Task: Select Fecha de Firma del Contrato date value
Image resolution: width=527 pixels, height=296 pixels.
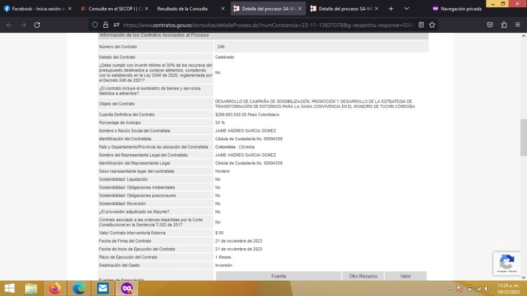Action: [239, 241]
